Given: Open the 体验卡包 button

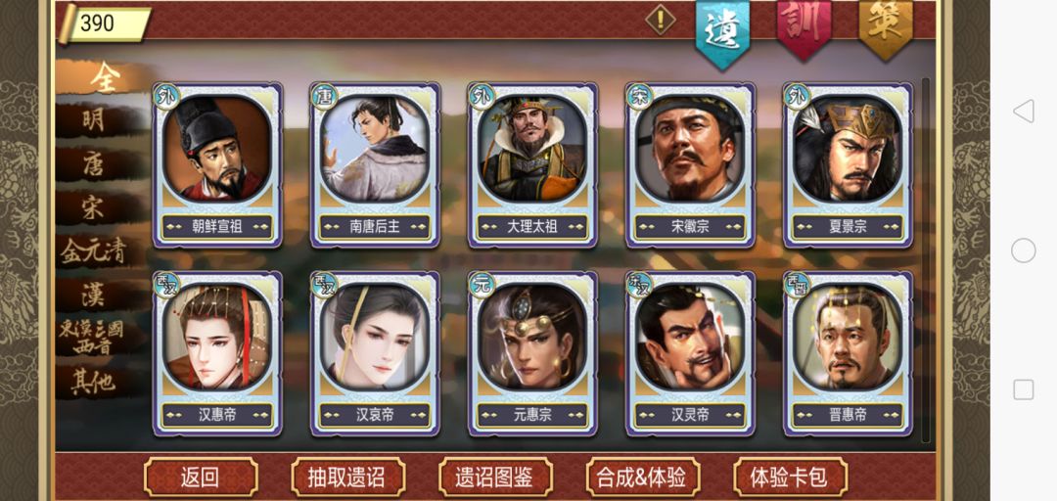Looking at the screenshot, I should coord(790,477).
